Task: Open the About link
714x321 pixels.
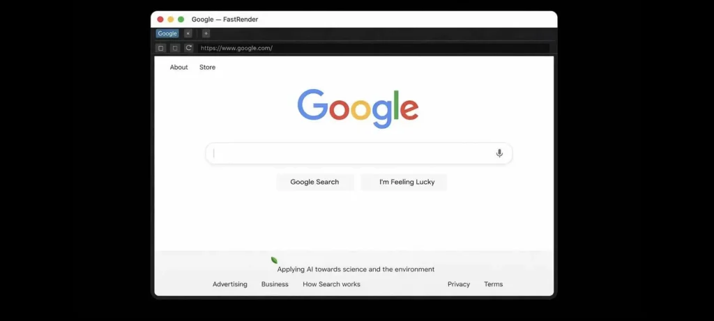Action: (x=179, y=68)
